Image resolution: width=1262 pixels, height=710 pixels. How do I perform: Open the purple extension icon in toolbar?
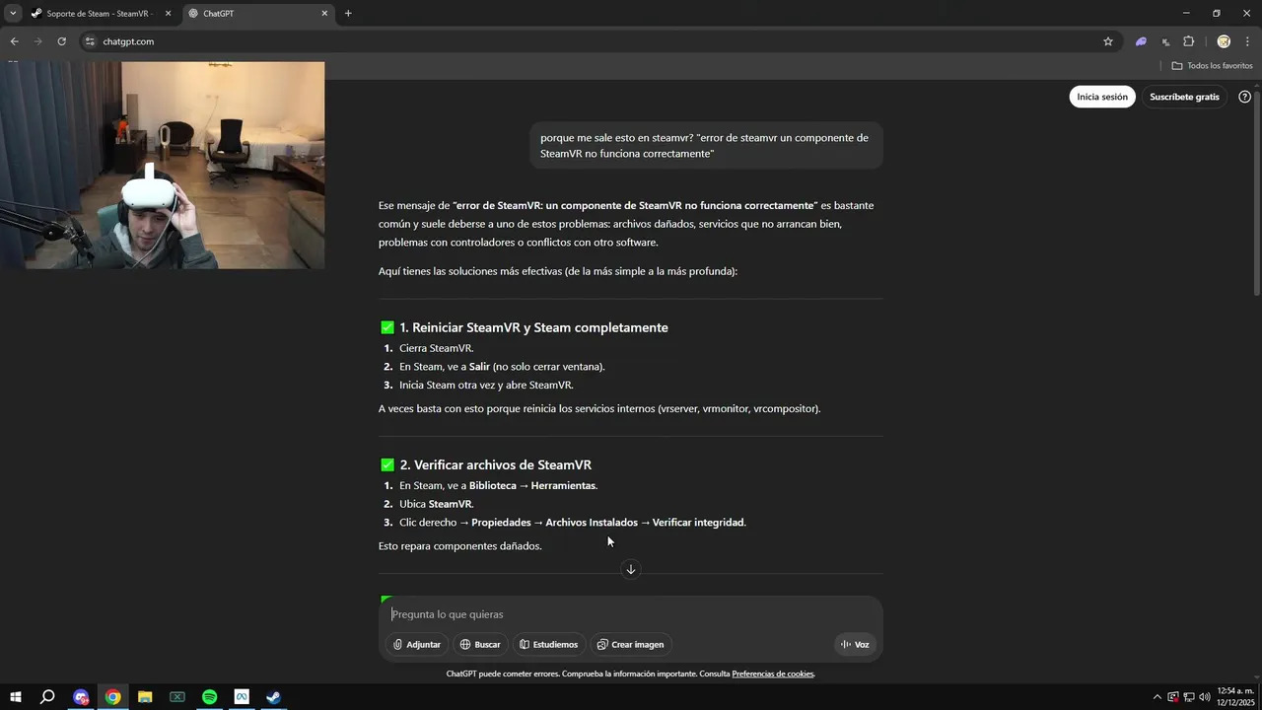[x=1141, y=41]
